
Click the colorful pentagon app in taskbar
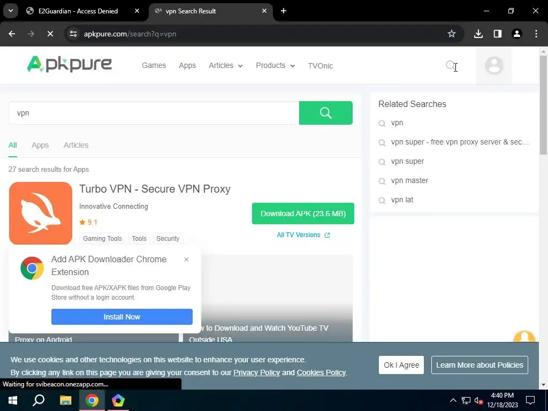[118, 400]
